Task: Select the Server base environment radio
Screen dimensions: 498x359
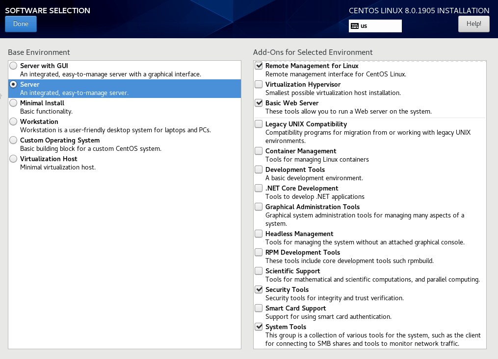Action: point(13,84)
